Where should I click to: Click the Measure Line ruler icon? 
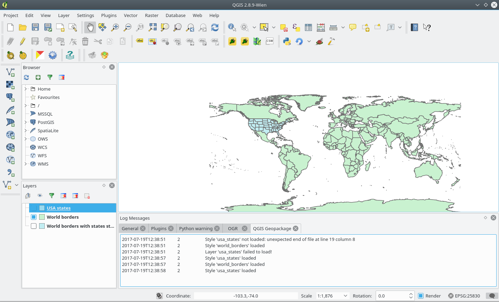click(x=333, y=27)
